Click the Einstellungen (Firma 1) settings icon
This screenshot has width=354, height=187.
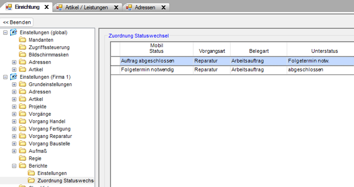[13, 77]
